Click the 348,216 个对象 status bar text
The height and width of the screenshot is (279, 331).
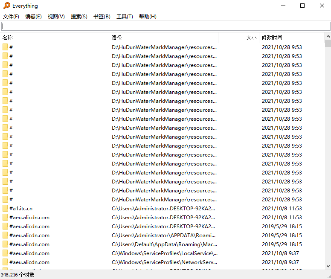click(17, 275)
